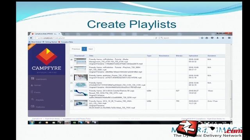Click the page vertical scrollbar thumb
The width and height of the screenshot is (250, 140).
[231, 98]
